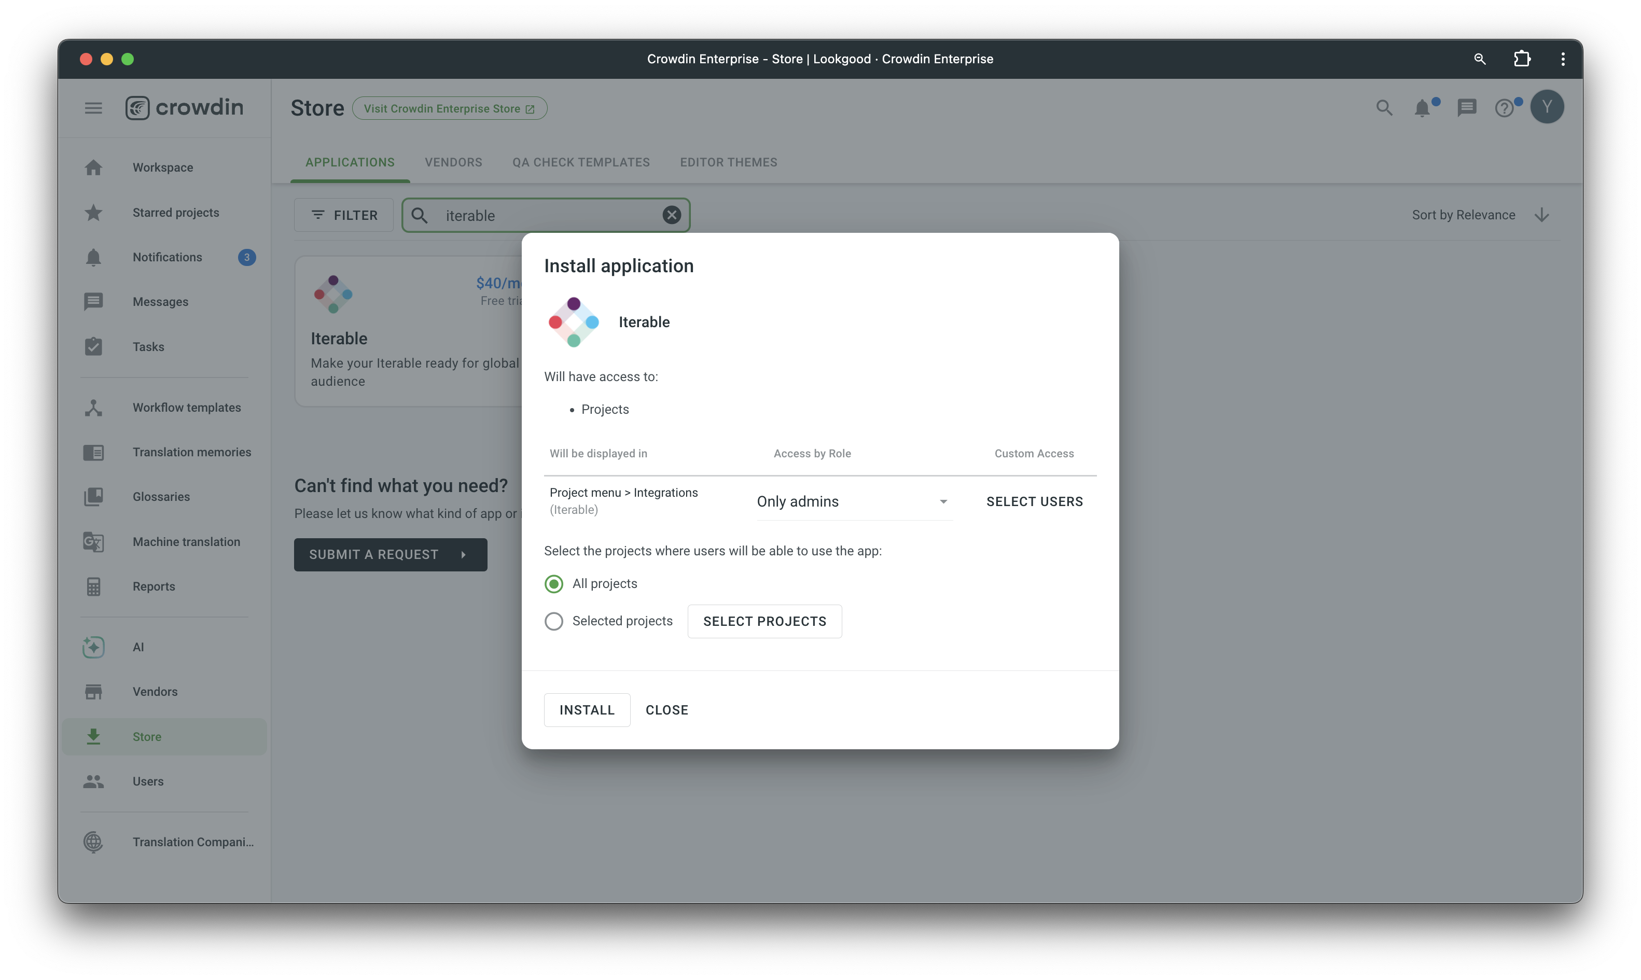The height and width of the screenshot is (980, 1641).
Task: Open the Iterable app card
Action: [409, 331]
